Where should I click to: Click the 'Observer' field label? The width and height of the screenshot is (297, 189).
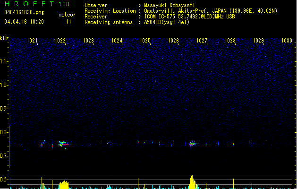(x=96, y=5)
